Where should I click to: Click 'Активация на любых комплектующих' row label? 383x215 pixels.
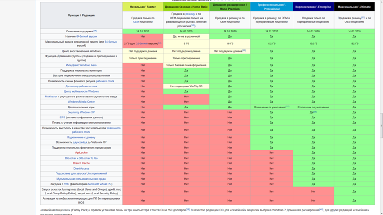click(x=81, y=201)
